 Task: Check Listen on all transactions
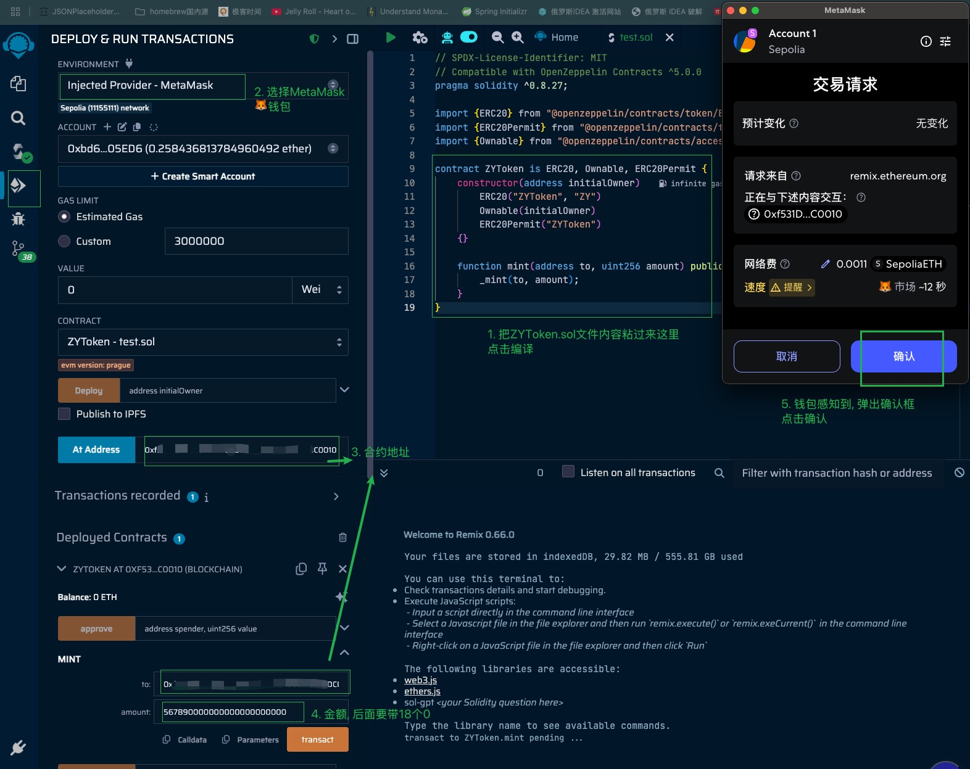coord(568,472)
